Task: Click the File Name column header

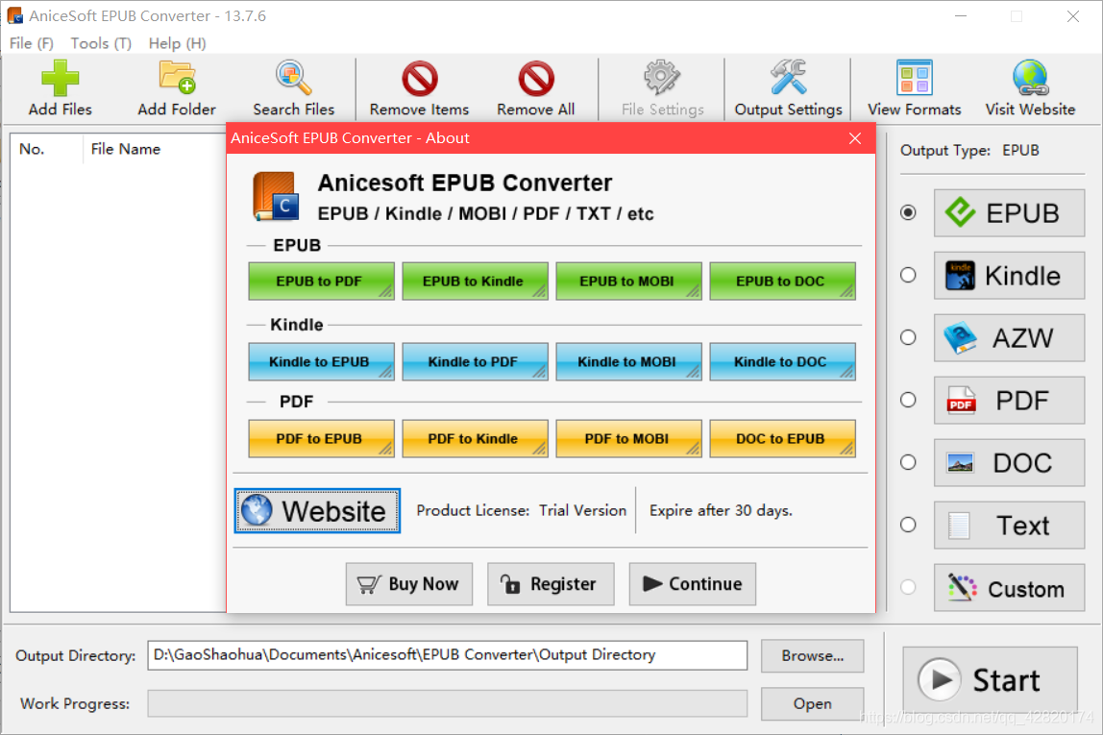Action: tap(125, 149)
